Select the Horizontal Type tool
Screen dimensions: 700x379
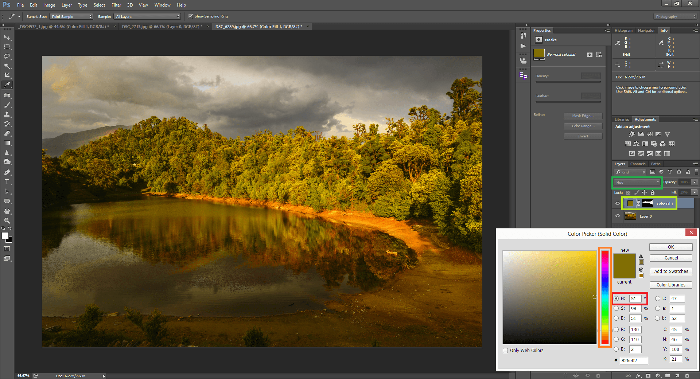coord(7,182)
